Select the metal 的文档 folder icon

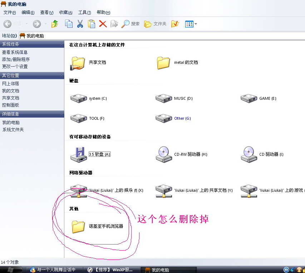click(x=163, y=63)
